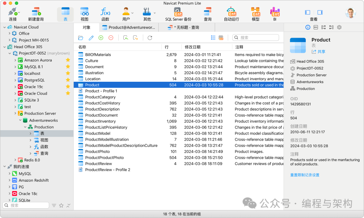Viewport: 364px width, 218px height.
Task: Switch to detail grid view mode
Action: (221, 38)
